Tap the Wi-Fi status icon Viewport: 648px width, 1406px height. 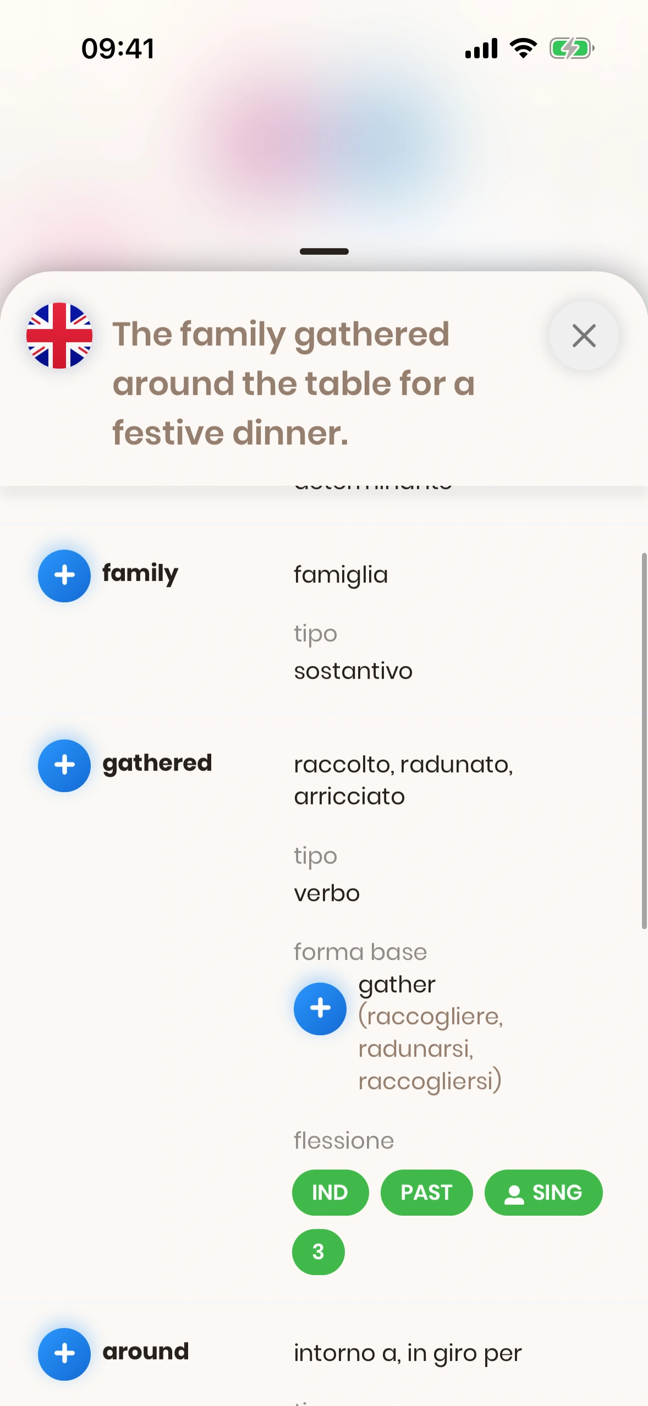(524, 48)
